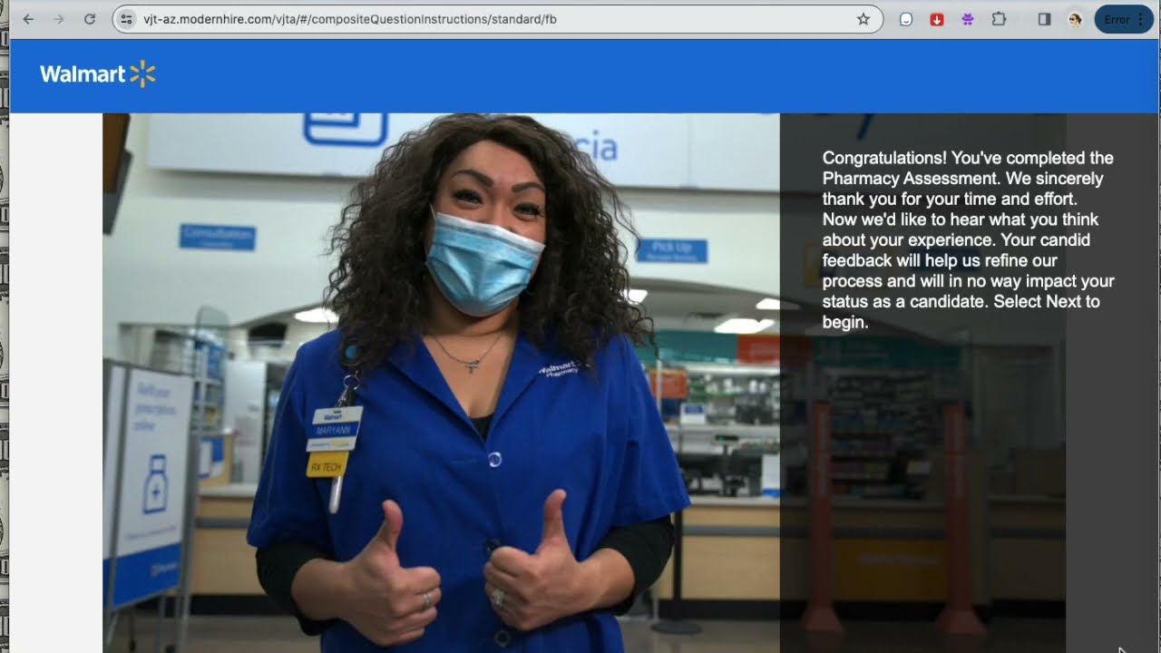
Task: Reload the current page
Action: [x=90, y=19]
